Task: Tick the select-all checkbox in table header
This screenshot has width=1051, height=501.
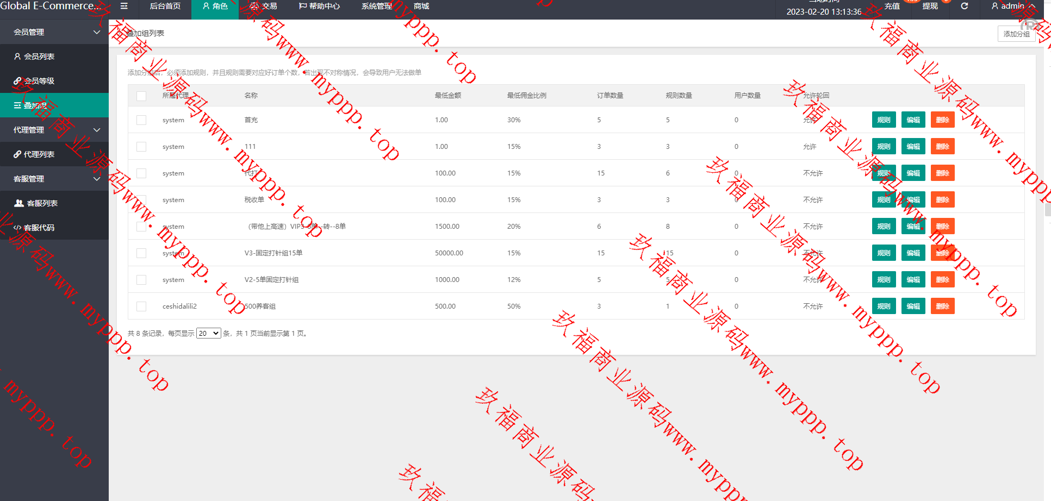Action: 141,96
